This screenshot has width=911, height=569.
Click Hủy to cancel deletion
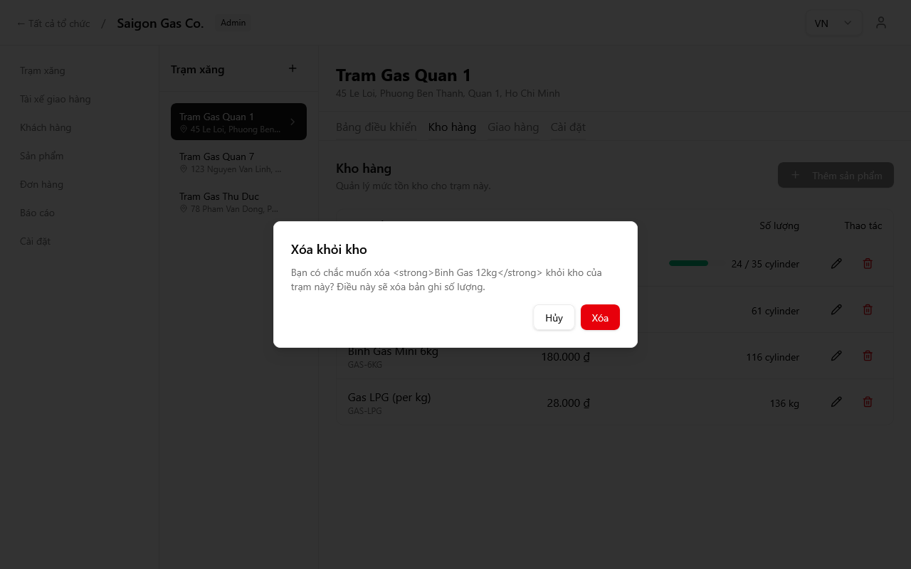tap(554, 317)
